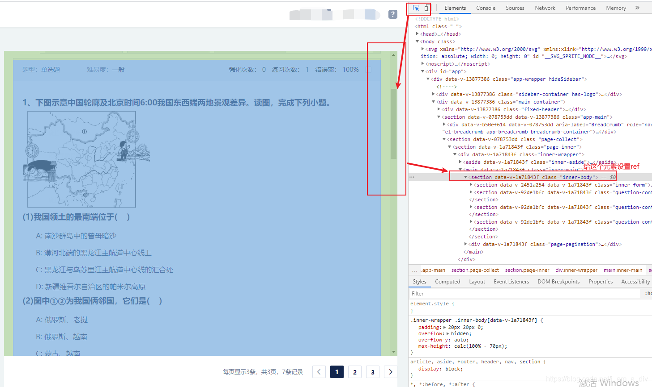This screenshot has width=652, height=387.
Task: Collapse the div id="app" node
Action: pyautogui.click(x=422, y=71)
